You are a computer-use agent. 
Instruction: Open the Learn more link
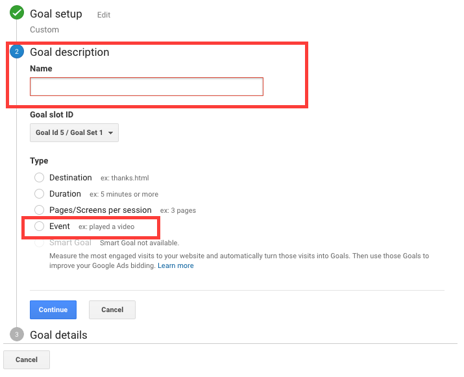point(175,265)
